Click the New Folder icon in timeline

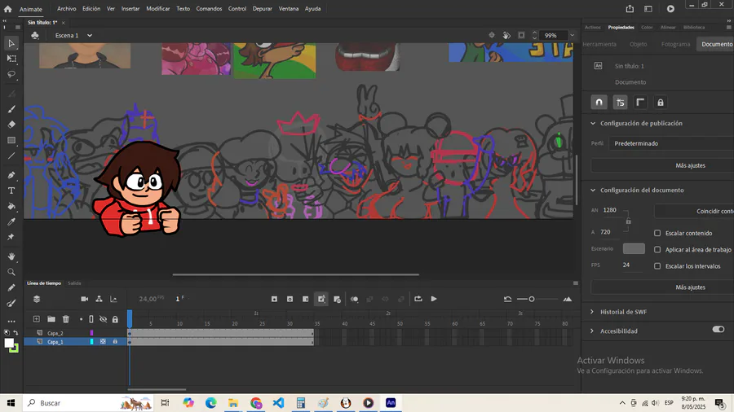tap(51, 319)
